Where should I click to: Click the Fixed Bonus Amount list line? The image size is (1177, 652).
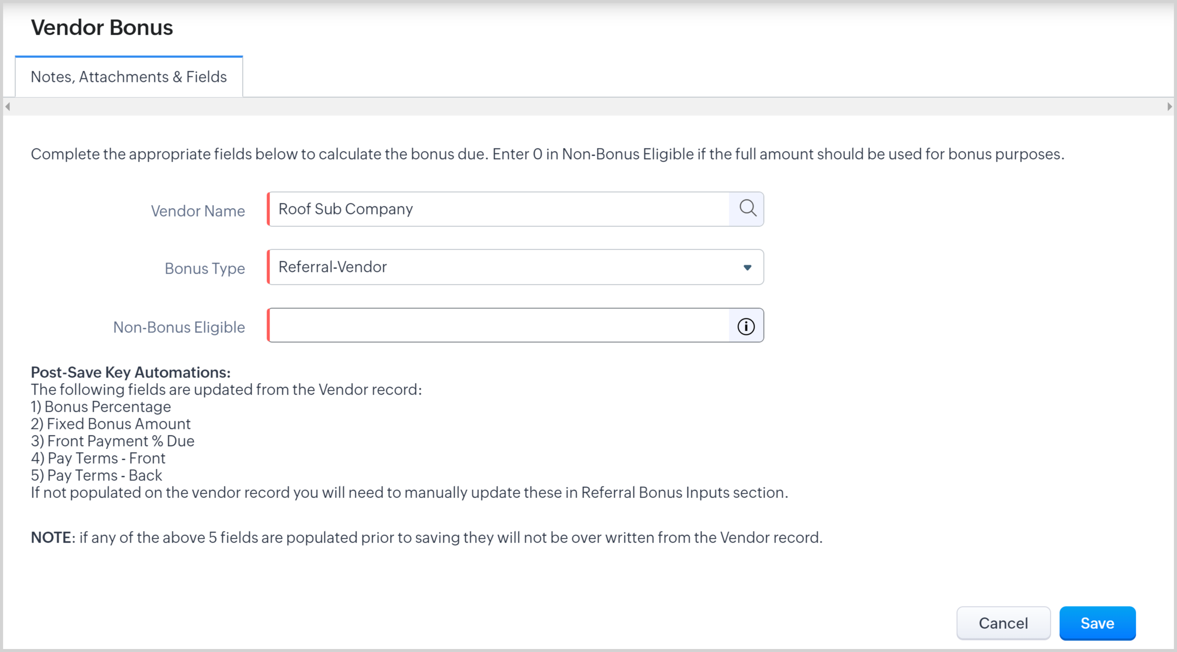point(111,424)
